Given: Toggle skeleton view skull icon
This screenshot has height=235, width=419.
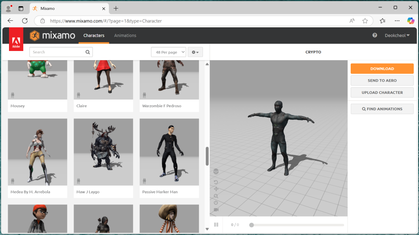Looking at the screenshot, I should tap(216, 171).
